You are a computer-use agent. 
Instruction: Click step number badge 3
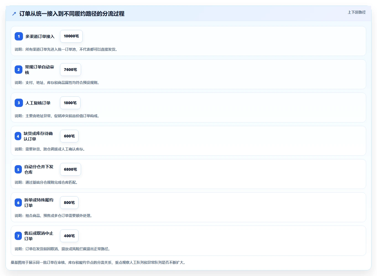coord(19,103)
